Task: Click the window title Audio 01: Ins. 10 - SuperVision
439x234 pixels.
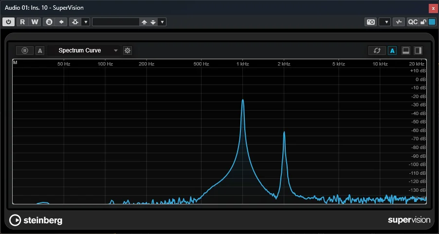Action: coord(44,8)
